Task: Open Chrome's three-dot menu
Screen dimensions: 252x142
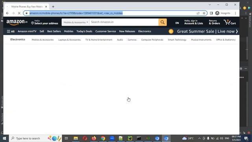Action: tap(235, 13)
